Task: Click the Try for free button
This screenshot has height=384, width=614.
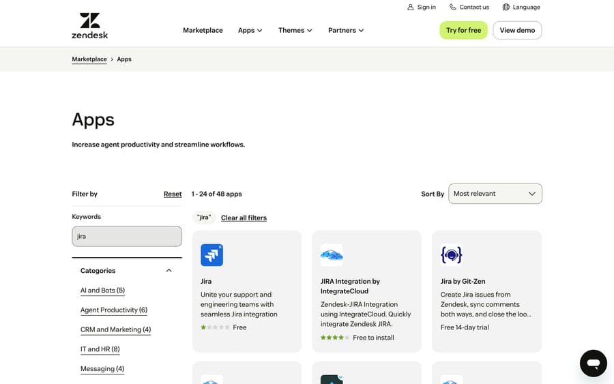Action: (463, 30)
